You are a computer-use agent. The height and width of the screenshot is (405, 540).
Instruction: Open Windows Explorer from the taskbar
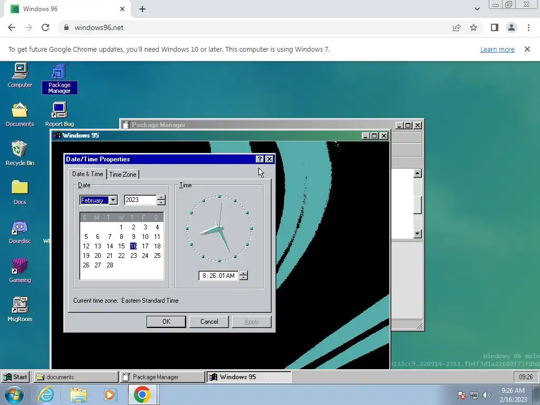pyautogui.click(x=79, y=394)
